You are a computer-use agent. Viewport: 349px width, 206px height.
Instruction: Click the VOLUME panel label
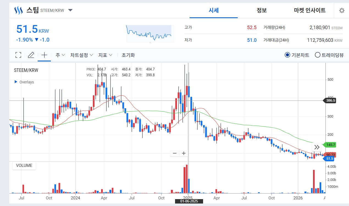click(24, 166)
